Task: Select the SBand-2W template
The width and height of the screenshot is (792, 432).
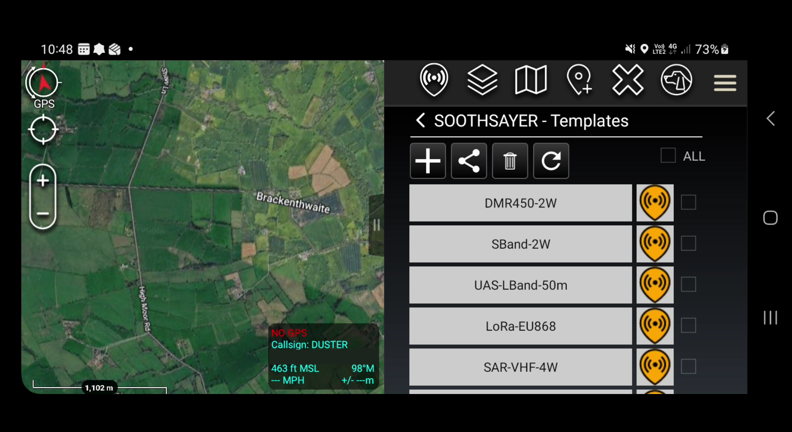Action: [x=520, y=244]
